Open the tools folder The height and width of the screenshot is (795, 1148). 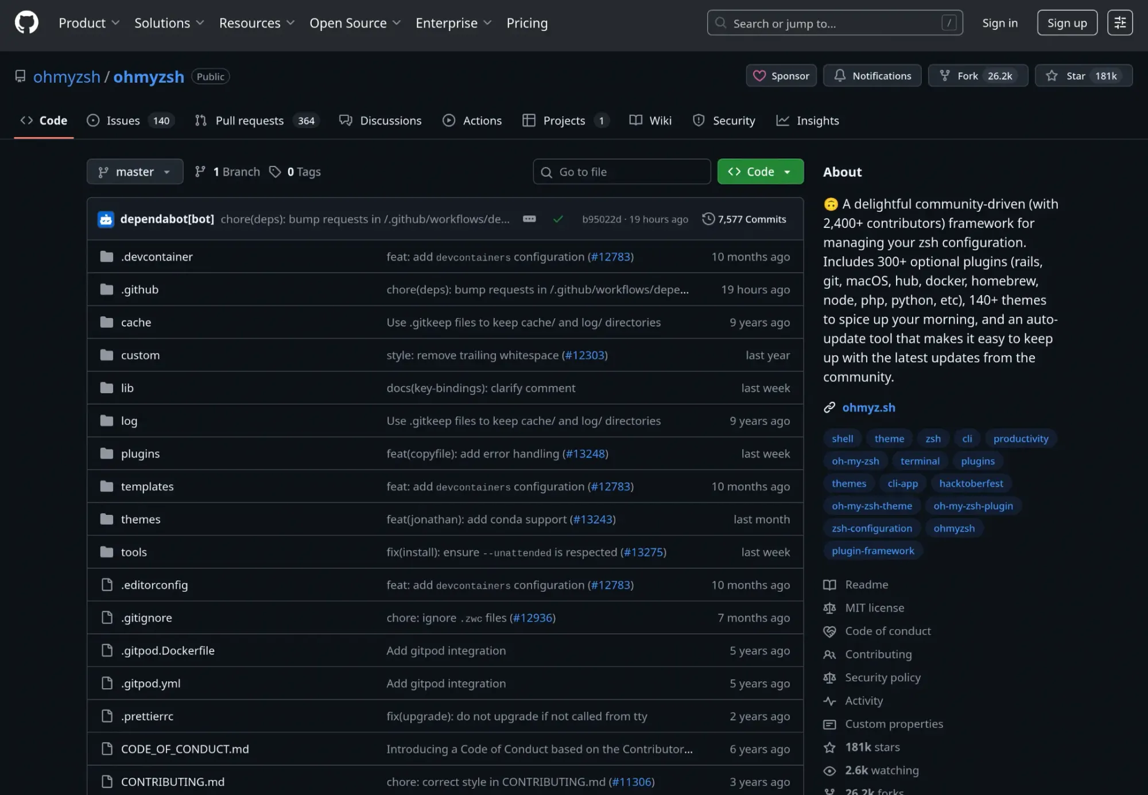point(134,552)
